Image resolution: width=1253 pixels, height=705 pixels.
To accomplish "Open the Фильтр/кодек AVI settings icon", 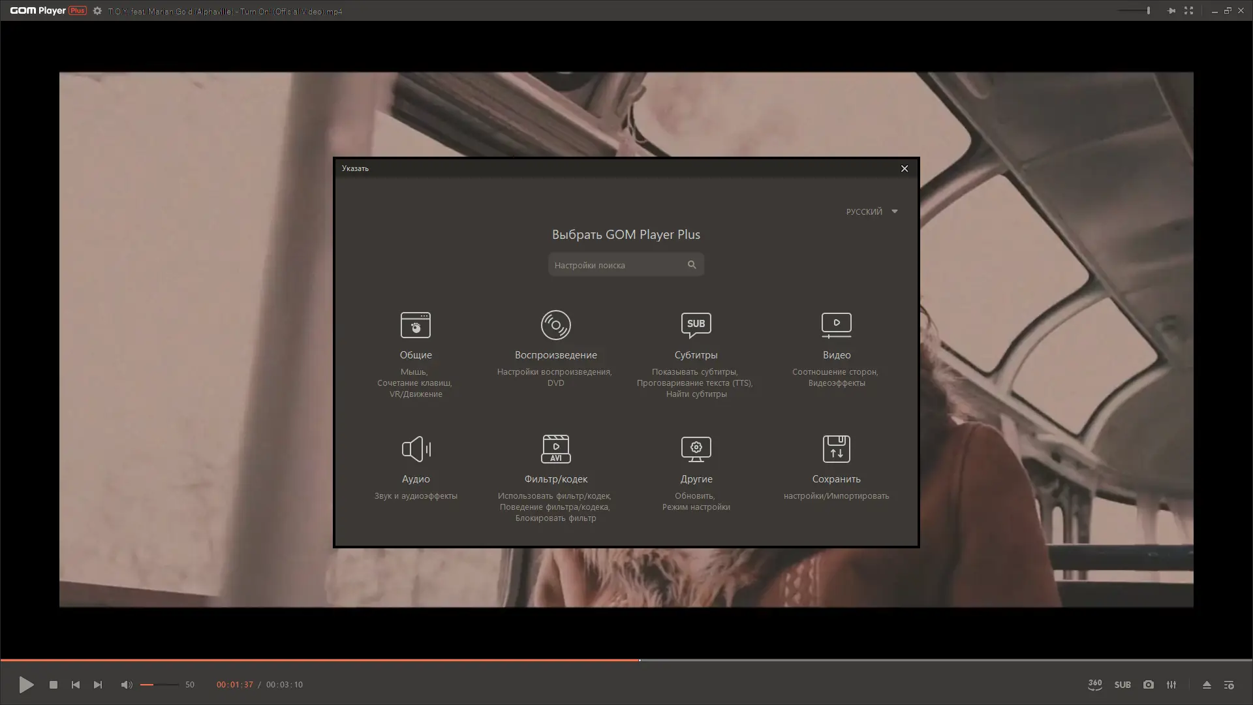I will click(555, 449).
